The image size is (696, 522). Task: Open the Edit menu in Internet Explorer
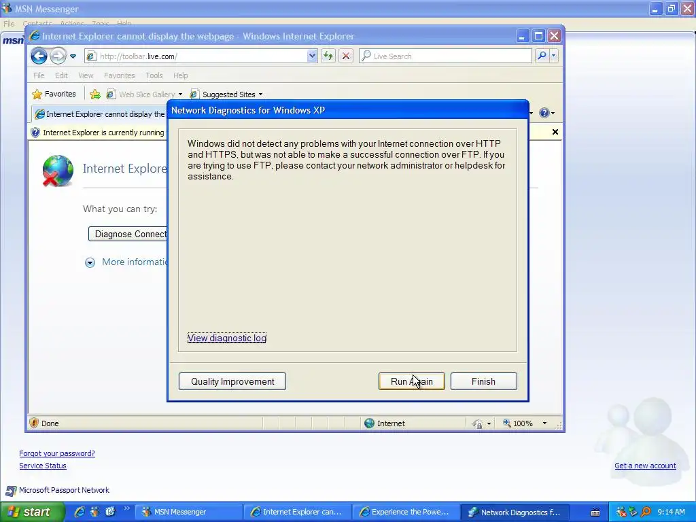pos(61,75)
